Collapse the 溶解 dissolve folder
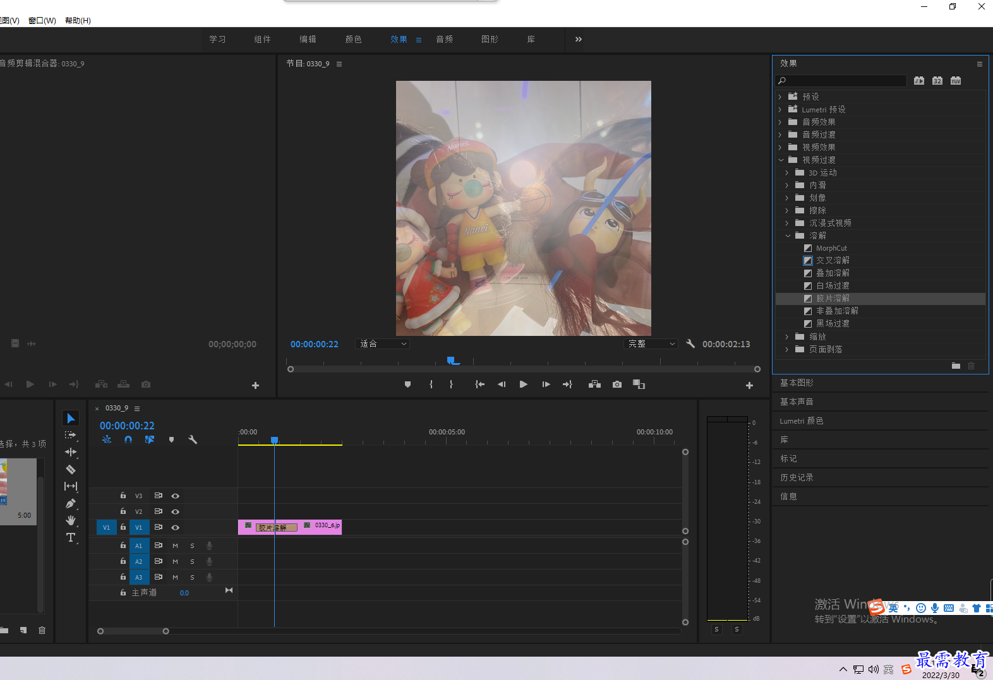993x680 pixels. point(788,236)
